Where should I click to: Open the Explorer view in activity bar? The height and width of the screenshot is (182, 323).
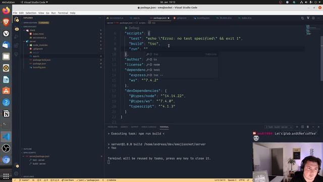[x=17, y=20]
